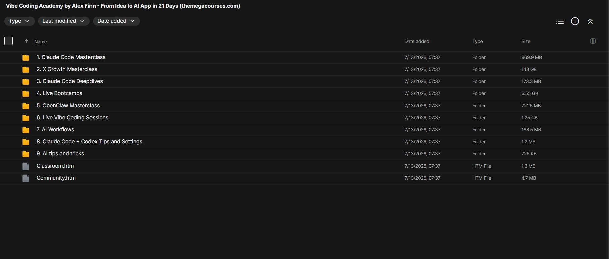
Task: Open folder 4. Live Bootcamps
Action: coord(59,93)
